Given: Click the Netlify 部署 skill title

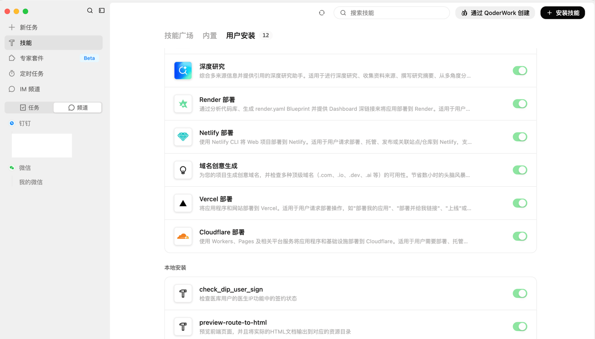Looking at the screenshot, I should (216, 133).
